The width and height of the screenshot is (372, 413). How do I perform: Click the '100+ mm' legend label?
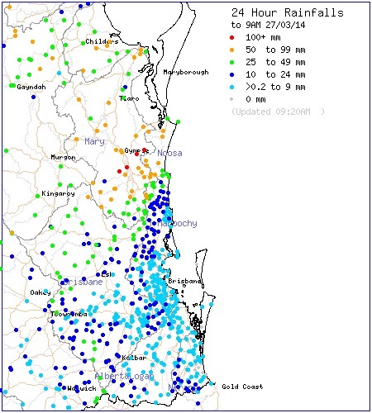263,37
